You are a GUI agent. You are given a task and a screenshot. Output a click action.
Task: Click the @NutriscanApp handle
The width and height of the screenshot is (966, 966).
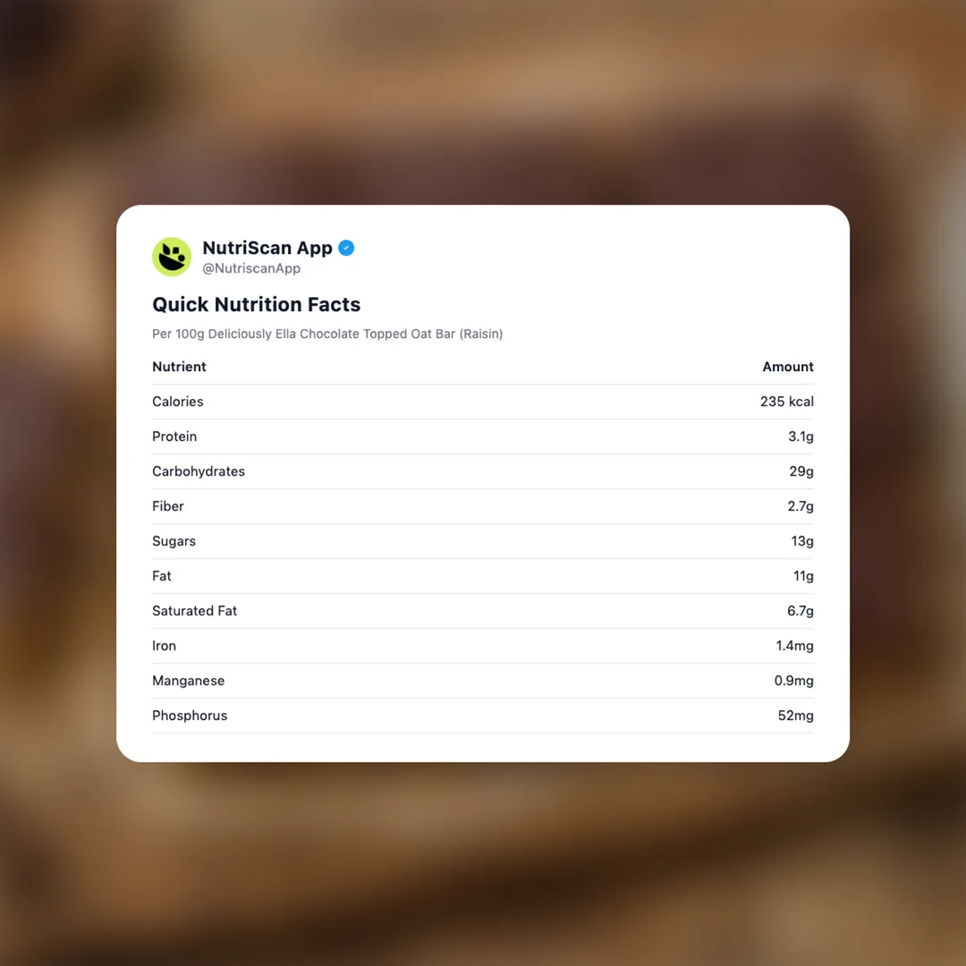click(251, 268)
